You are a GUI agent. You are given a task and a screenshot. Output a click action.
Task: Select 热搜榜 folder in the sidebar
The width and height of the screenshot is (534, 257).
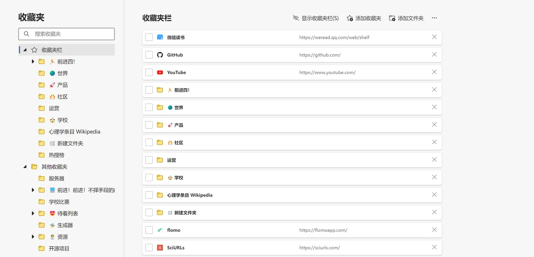pyautogui.click(x=56, y=155)
